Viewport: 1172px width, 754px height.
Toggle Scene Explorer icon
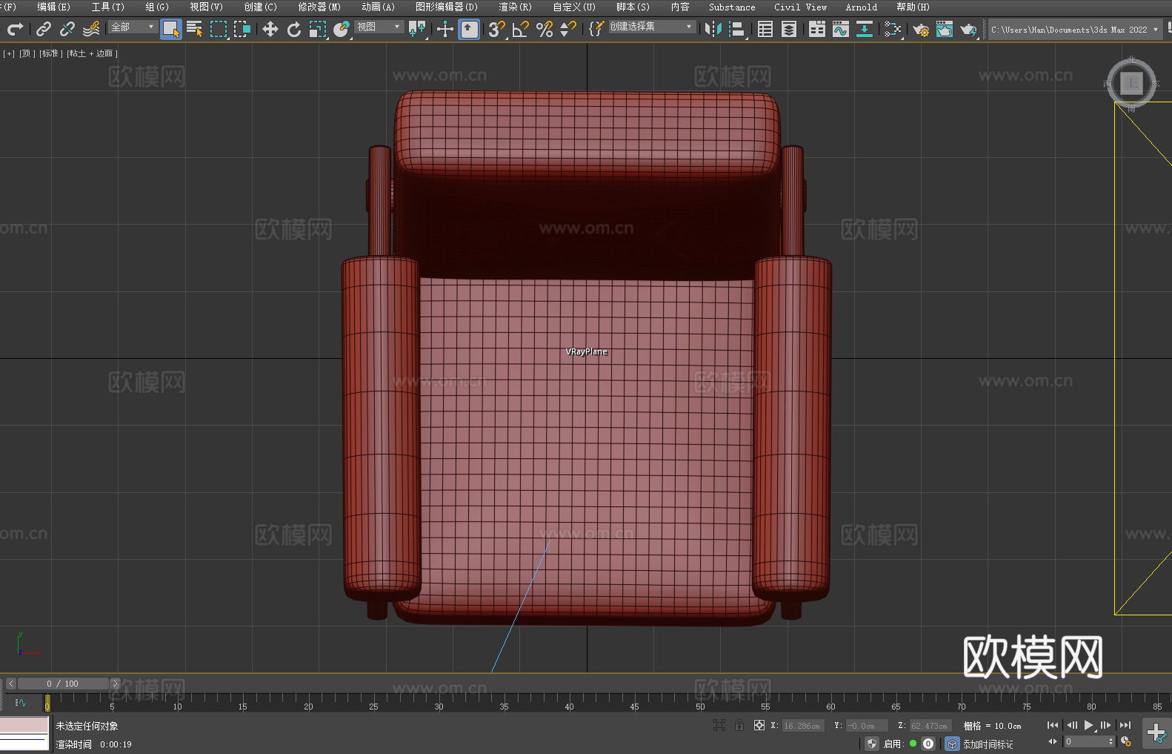tap(765, 29)
